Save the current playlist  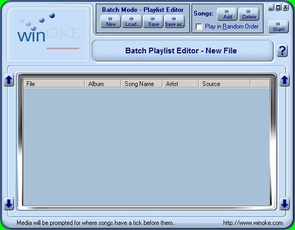pyautogui.click(x=153, y=22)
